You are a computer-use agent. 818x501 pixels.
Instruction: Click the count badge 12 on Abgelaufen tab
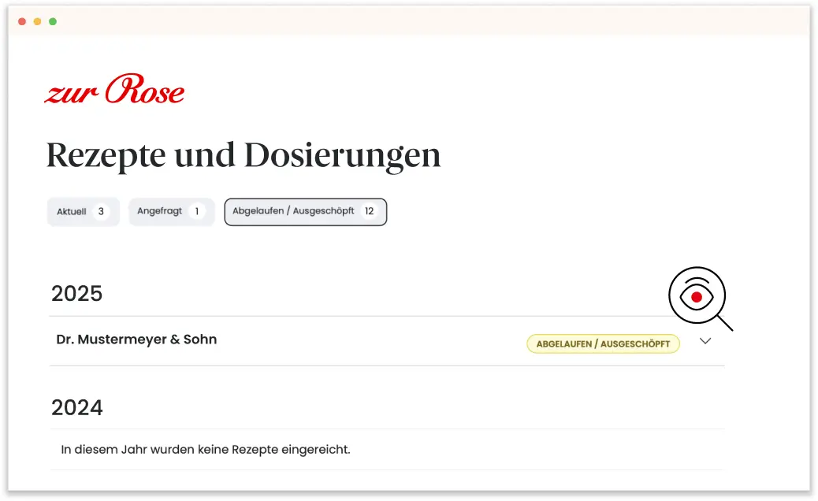pyautogui.click(x=370, y=211)
